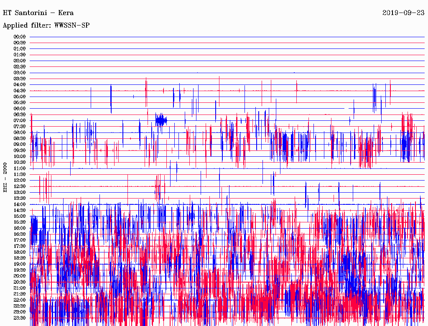Click the 11:30 time label

click(20, 174)
